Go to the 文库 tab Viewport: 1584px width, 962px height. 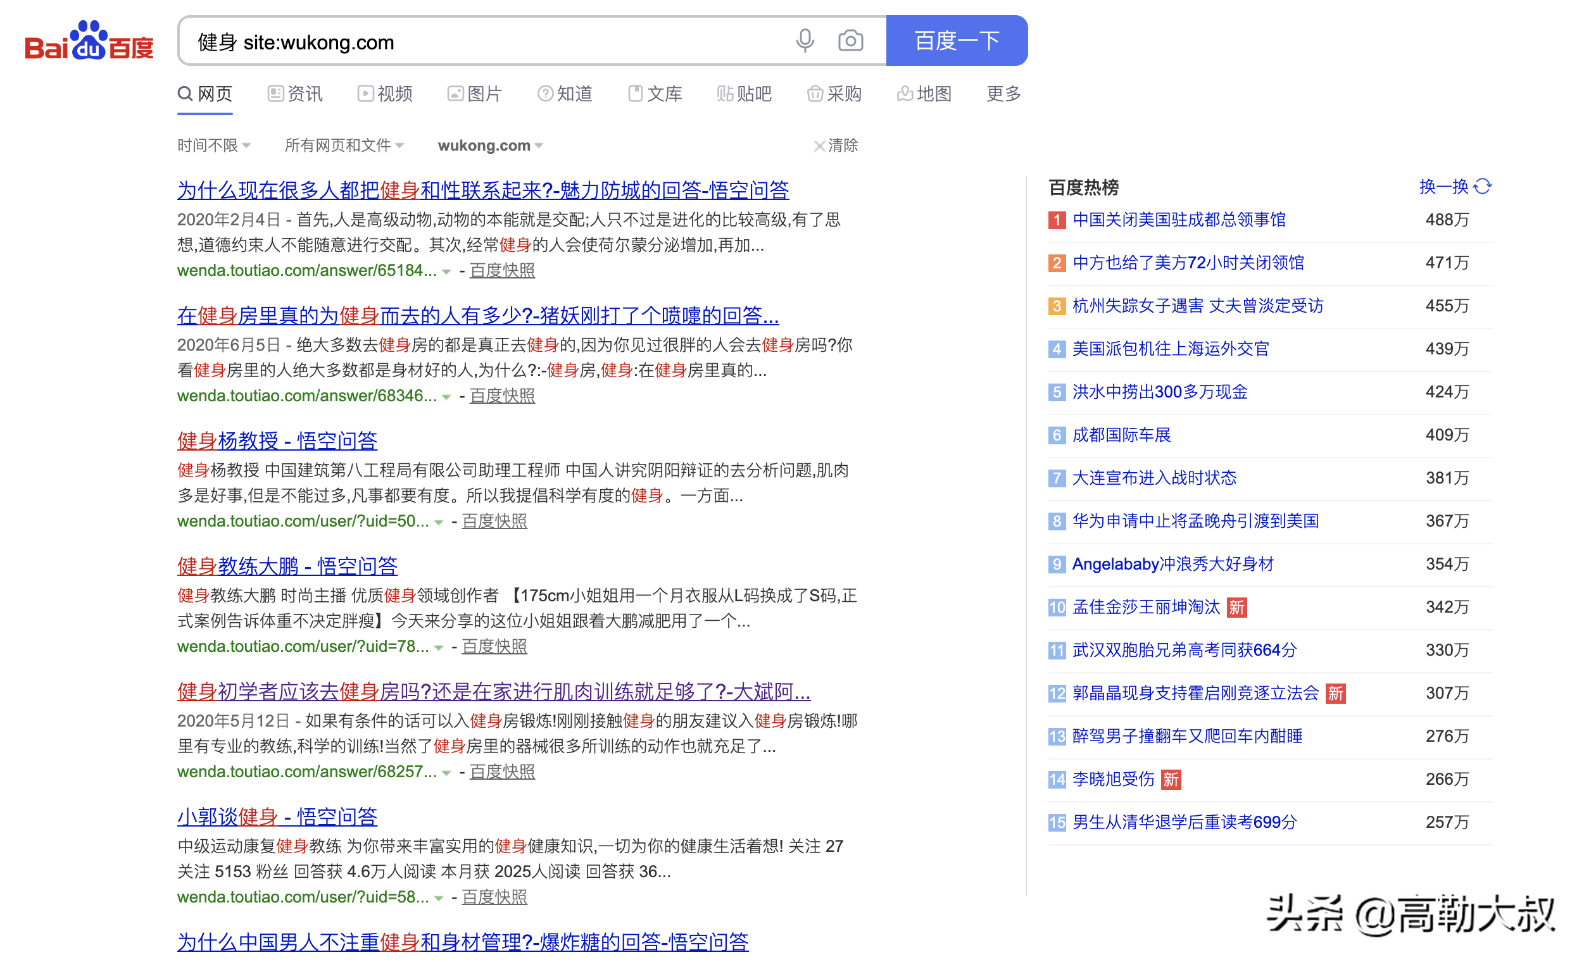[x=655, y=94]
